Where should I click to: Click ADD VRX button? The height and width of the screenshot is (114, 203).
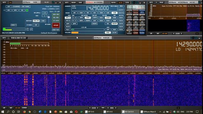(56, 14)
